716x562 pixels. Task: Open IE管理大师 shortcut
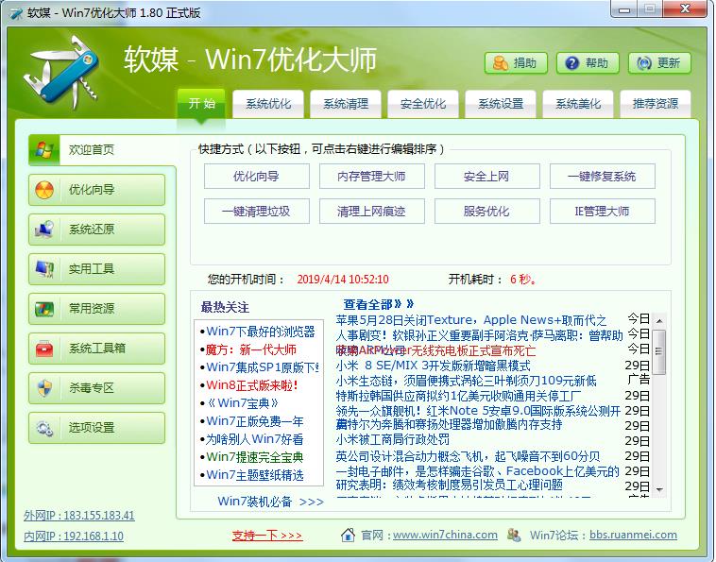tap(603, 211)
